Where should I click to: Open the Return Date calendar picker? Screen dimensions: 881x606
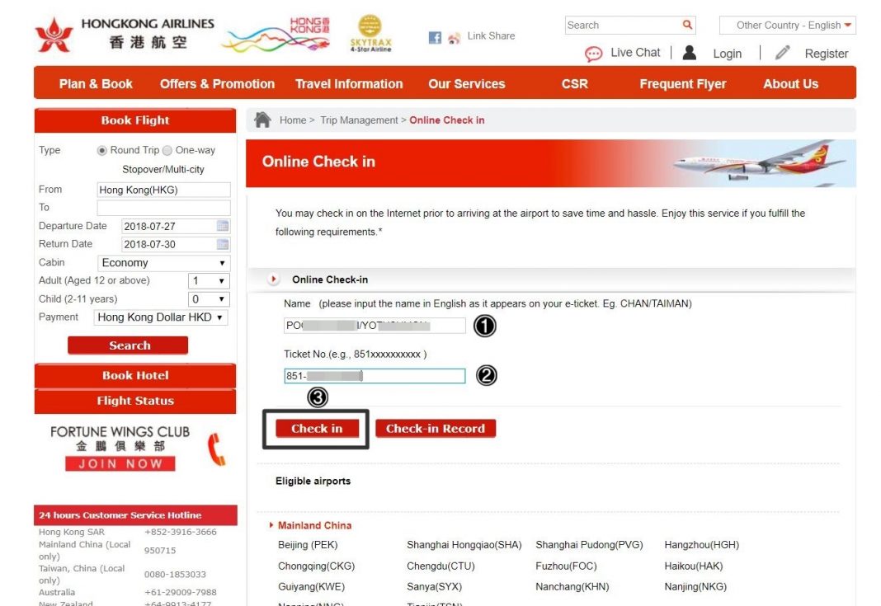pyautogui.click(x=223, y=244)
